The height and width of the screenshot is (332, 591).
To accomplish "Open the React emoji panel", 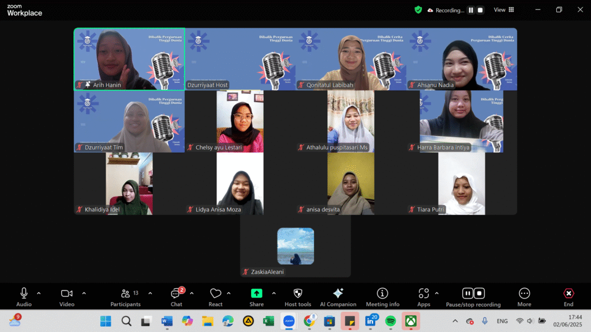I will (x=216, y=294).
